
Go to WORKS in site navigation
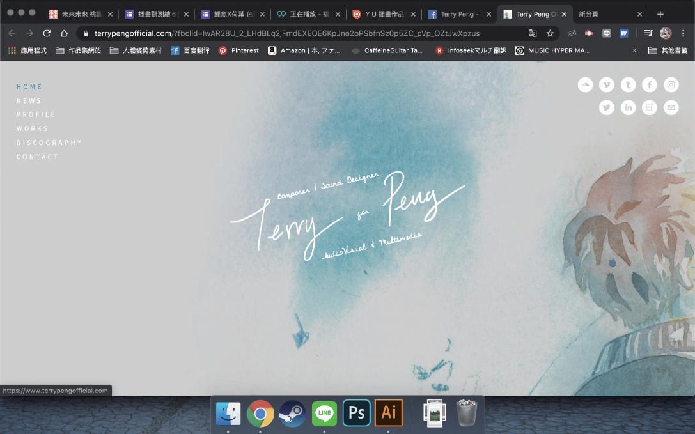click(32, 128)
